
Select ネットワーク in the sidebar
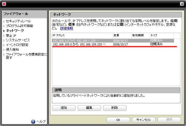tap(15, 31)
